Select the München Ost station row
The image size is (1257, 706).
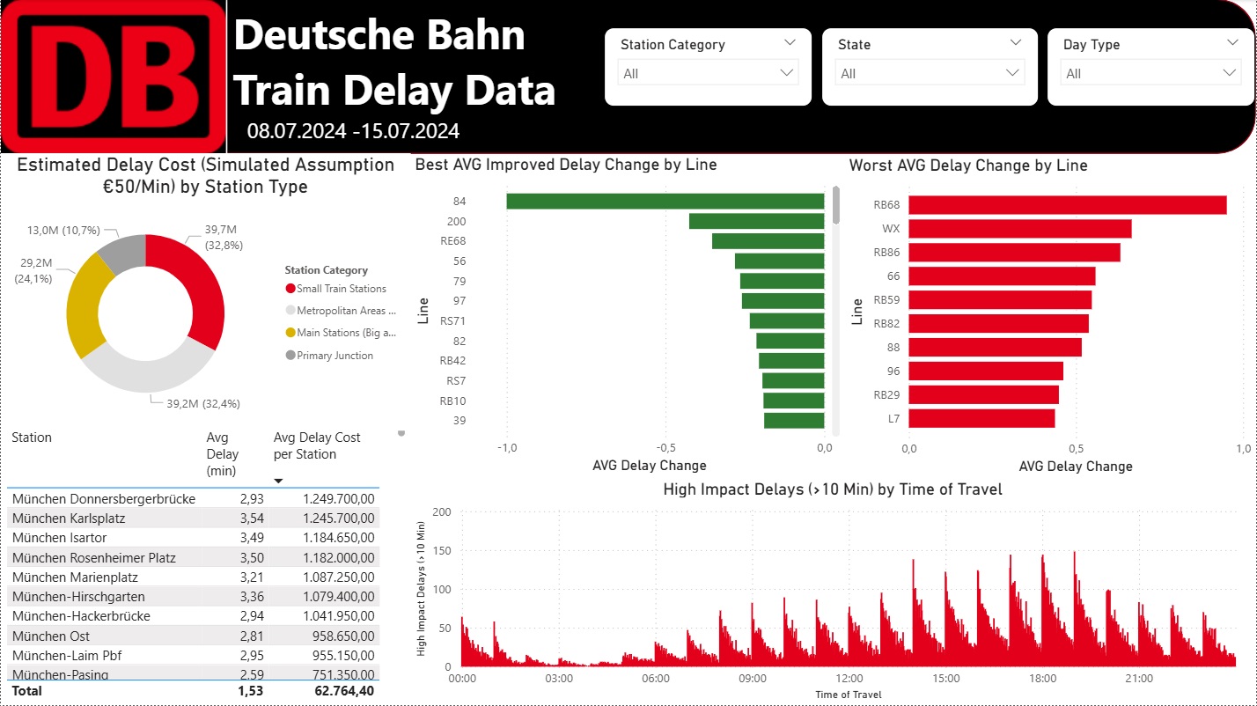(194, 636)
